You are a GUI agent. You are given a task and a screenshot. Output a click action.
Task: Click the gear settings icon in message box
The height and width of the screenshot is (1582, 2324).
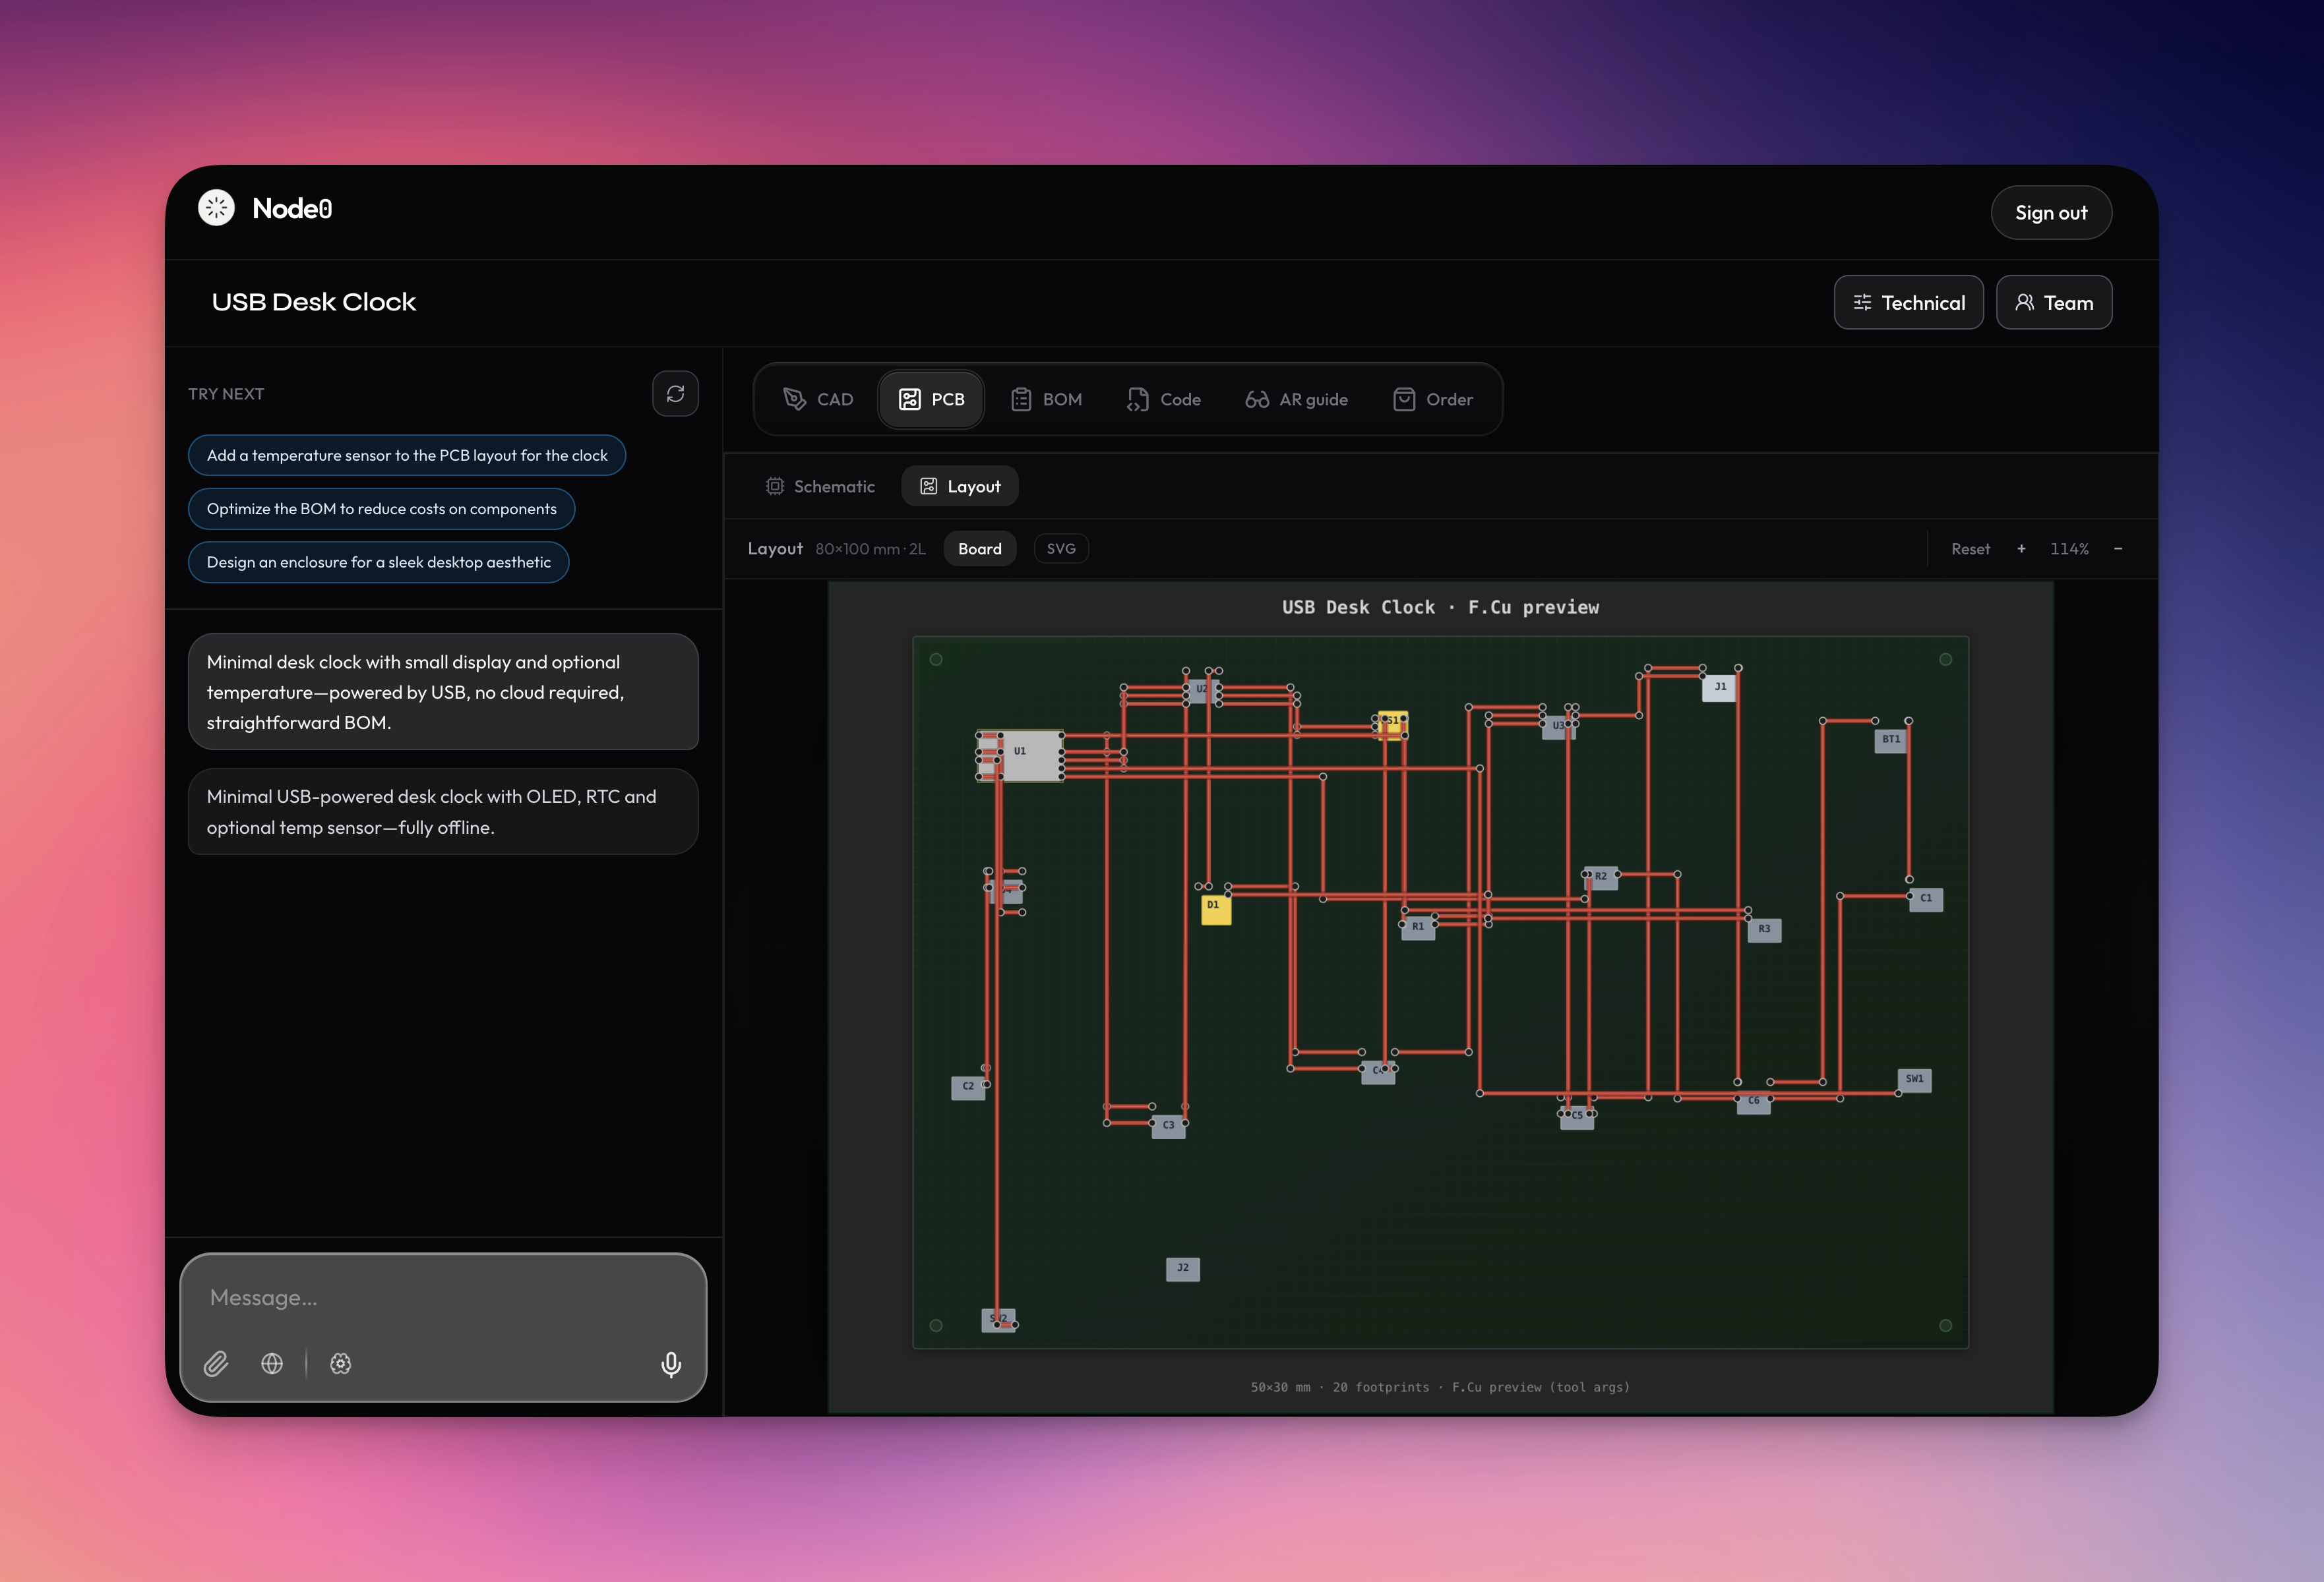pos(341,1363)
